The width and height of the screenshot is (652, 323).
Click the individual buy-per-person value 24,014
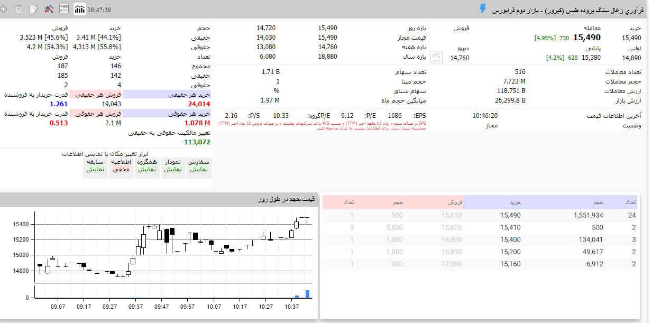199,104
